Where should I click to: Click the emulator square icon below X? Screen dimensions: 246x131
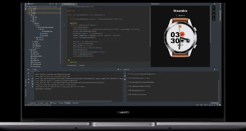(x=213, y=11)
